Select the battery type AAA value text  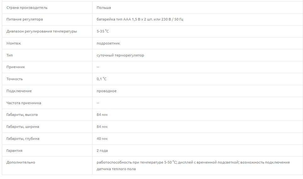click(140, 20)
